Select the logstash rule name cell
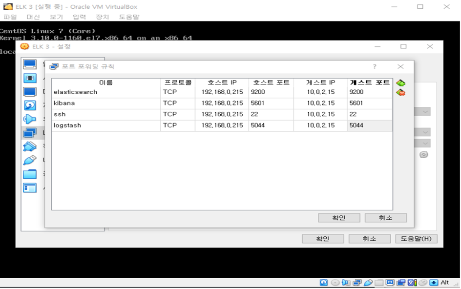The image size is (461, 289). [106, 125]
